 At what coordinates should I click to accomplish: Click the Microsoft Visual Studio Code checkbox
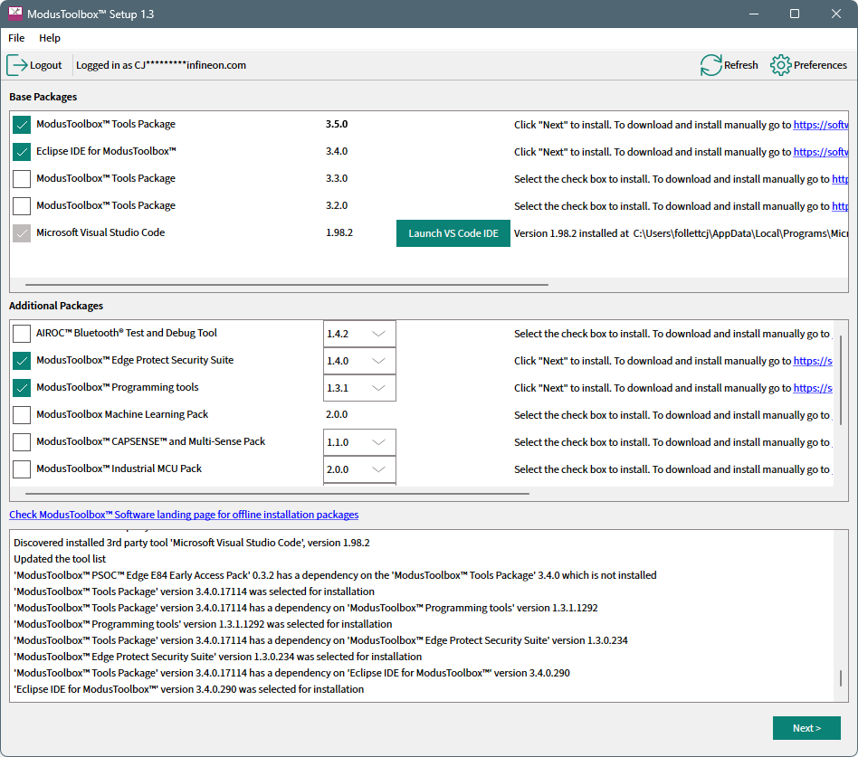pyautogui.click(x=22, y=233)
